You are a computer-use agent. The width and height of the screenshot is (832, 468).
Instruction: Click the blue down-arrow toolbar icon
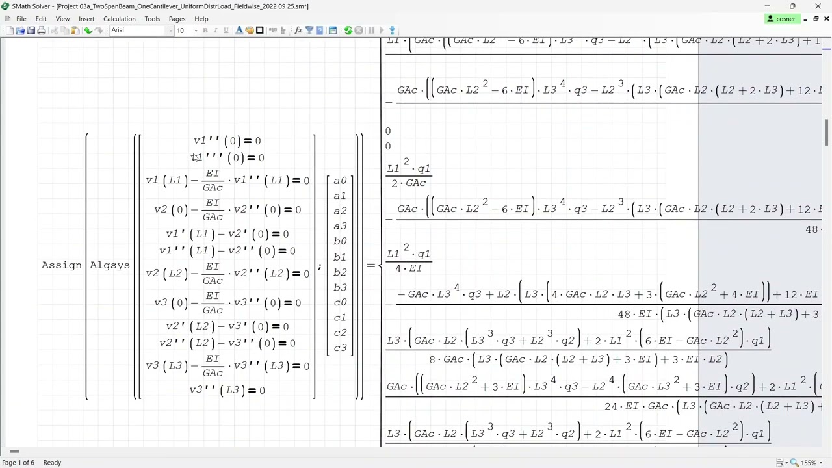click(x=392, y=31)
